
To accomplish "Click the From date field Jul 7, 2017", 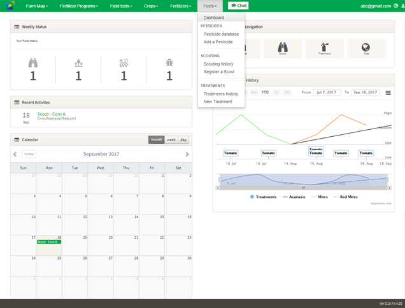I will (327, 92).
